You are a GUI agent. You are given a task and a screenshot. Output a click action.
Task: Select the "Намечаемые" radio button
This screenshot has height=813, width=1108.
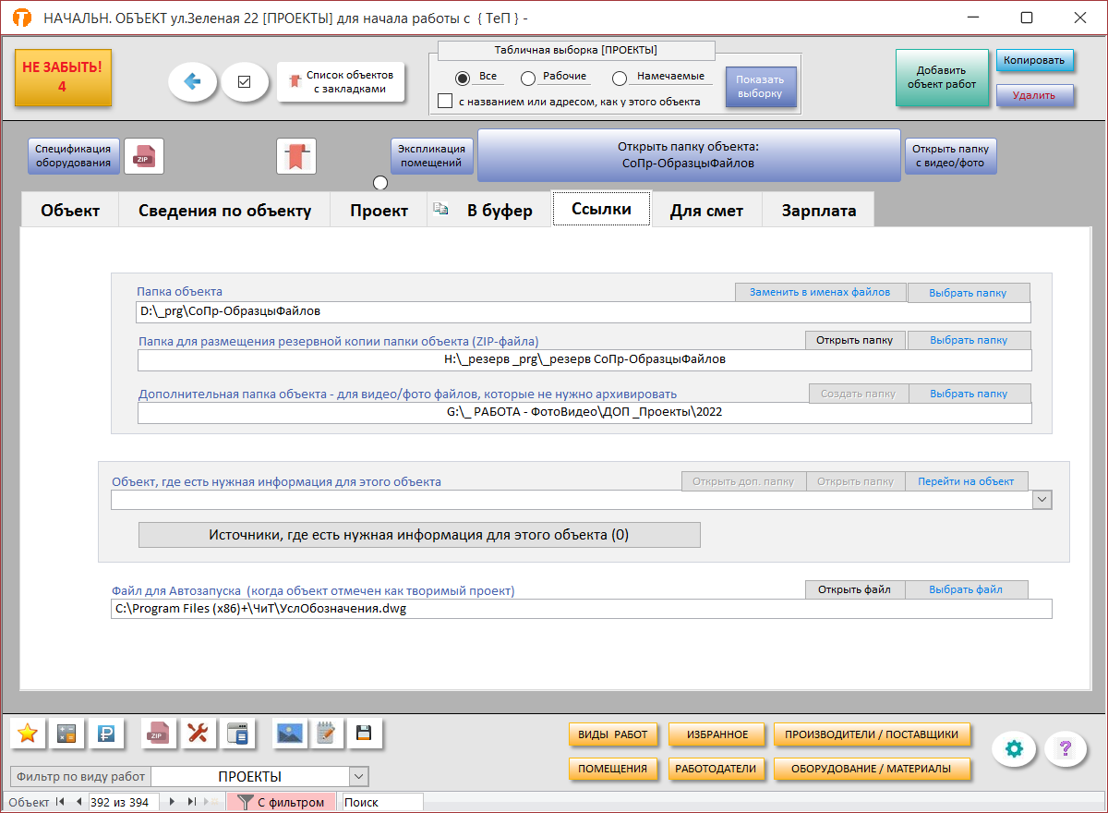click(x=620, y=79)
